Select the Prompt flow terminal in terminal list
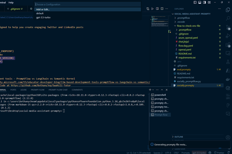Image resolution: width=232 pixels, height=154 pixels. coord(161,115)
